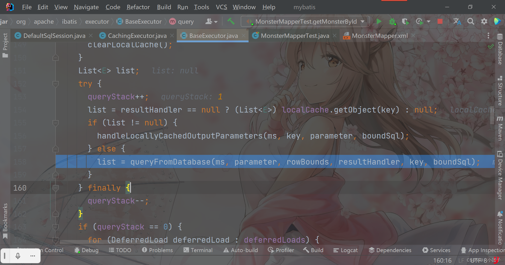Open the VCS menu
Viewport: 505px width, 265px height.
click(x=221, y=7)
